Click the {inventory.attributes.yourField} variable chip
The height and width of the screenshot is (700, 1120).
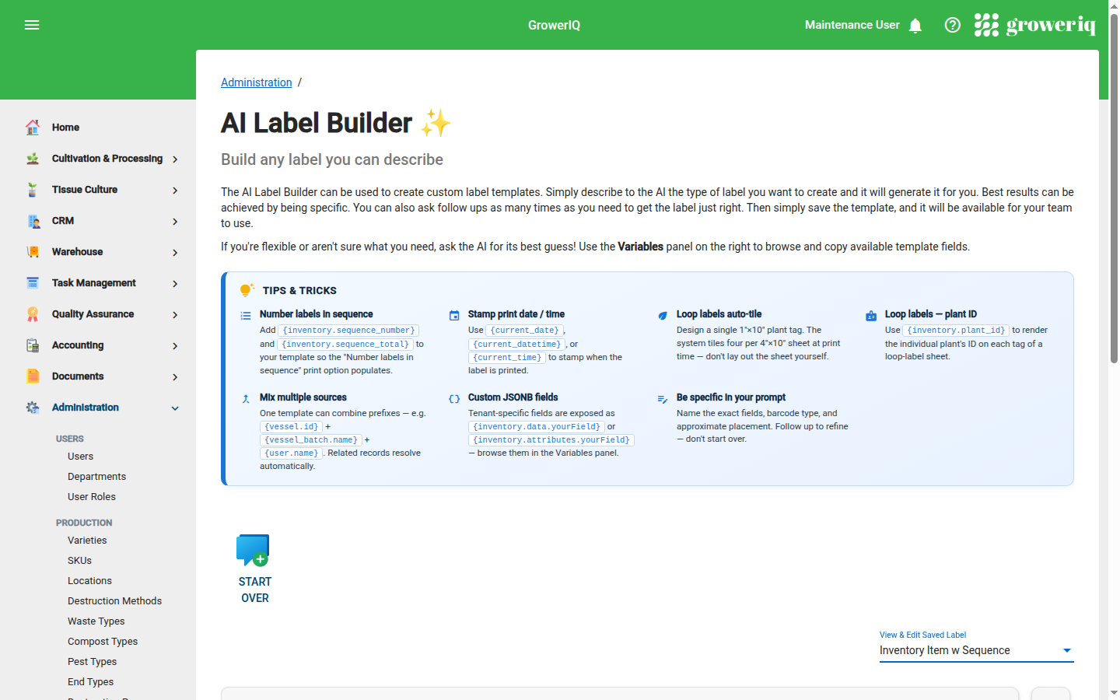(x=551, y=440)
